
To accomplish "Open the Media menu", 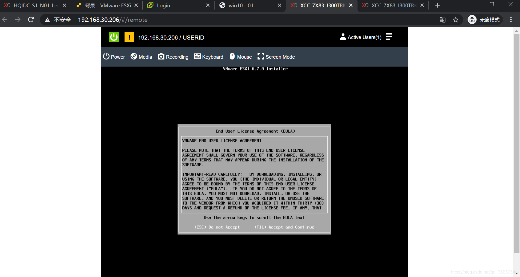I will (x=141, y=57).
